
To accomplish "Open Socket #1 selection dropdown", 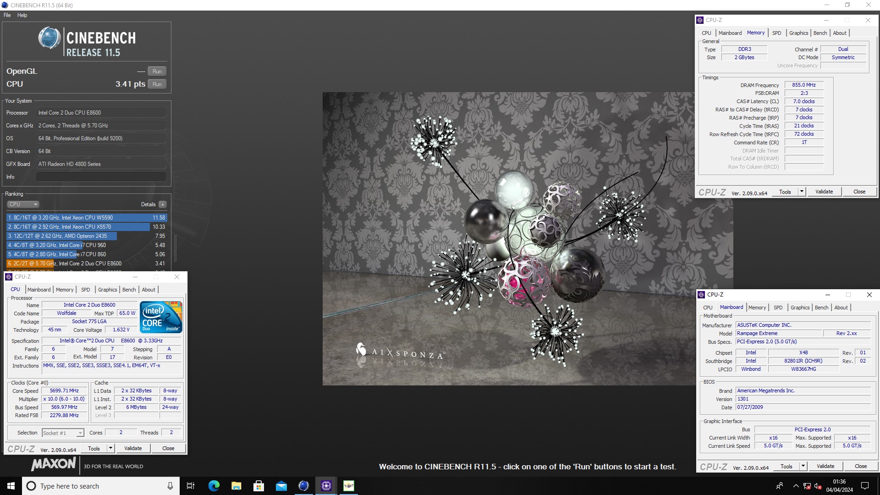I will coord(63,433).
